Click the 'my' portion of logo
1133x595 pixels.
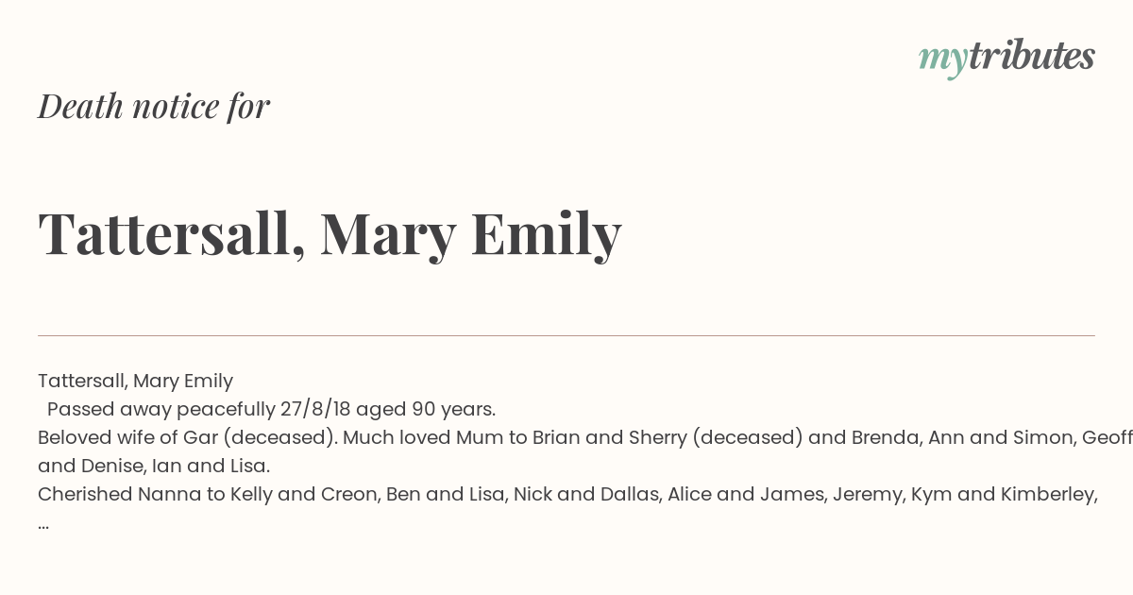[x=942, y=59]
